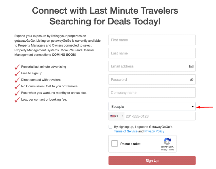Tick the I'm not a robot checkbox
216x169 pixels.
click(115, 143)
